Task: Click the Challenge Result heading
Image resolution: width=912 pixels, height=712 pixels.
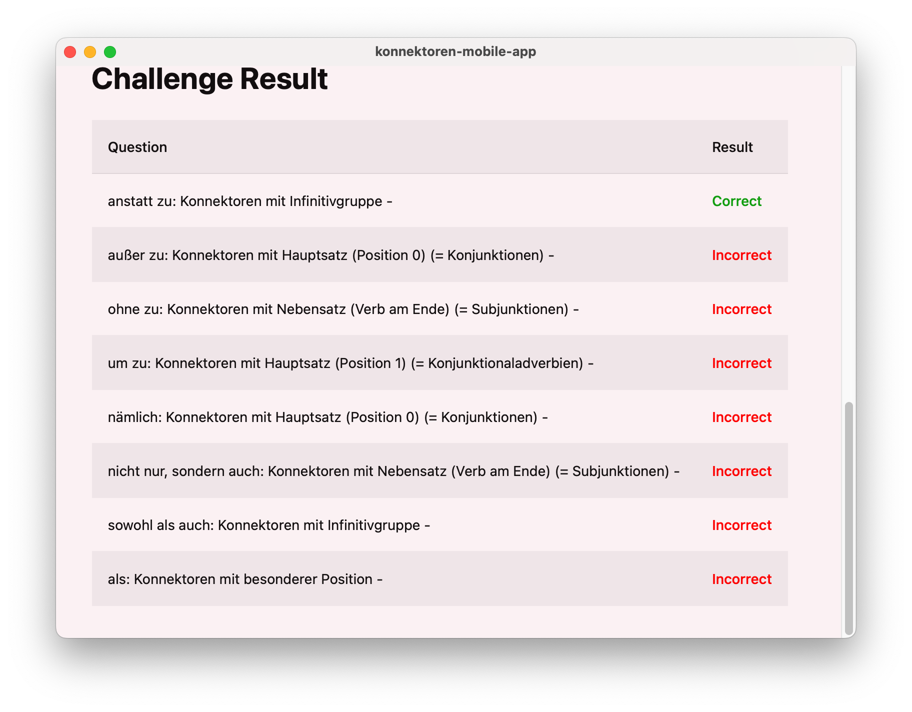Action: tap(209, 79)
